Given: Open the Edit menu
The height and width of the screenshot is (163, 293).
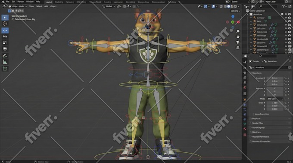Looking at the screenshot, I should pos(13,1).
